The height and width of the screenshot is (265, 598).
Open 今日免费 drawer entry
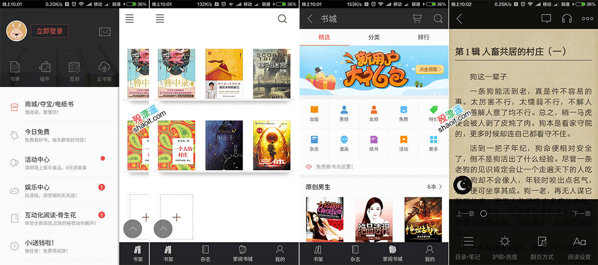pyautogui.click(x=60, y=135)
